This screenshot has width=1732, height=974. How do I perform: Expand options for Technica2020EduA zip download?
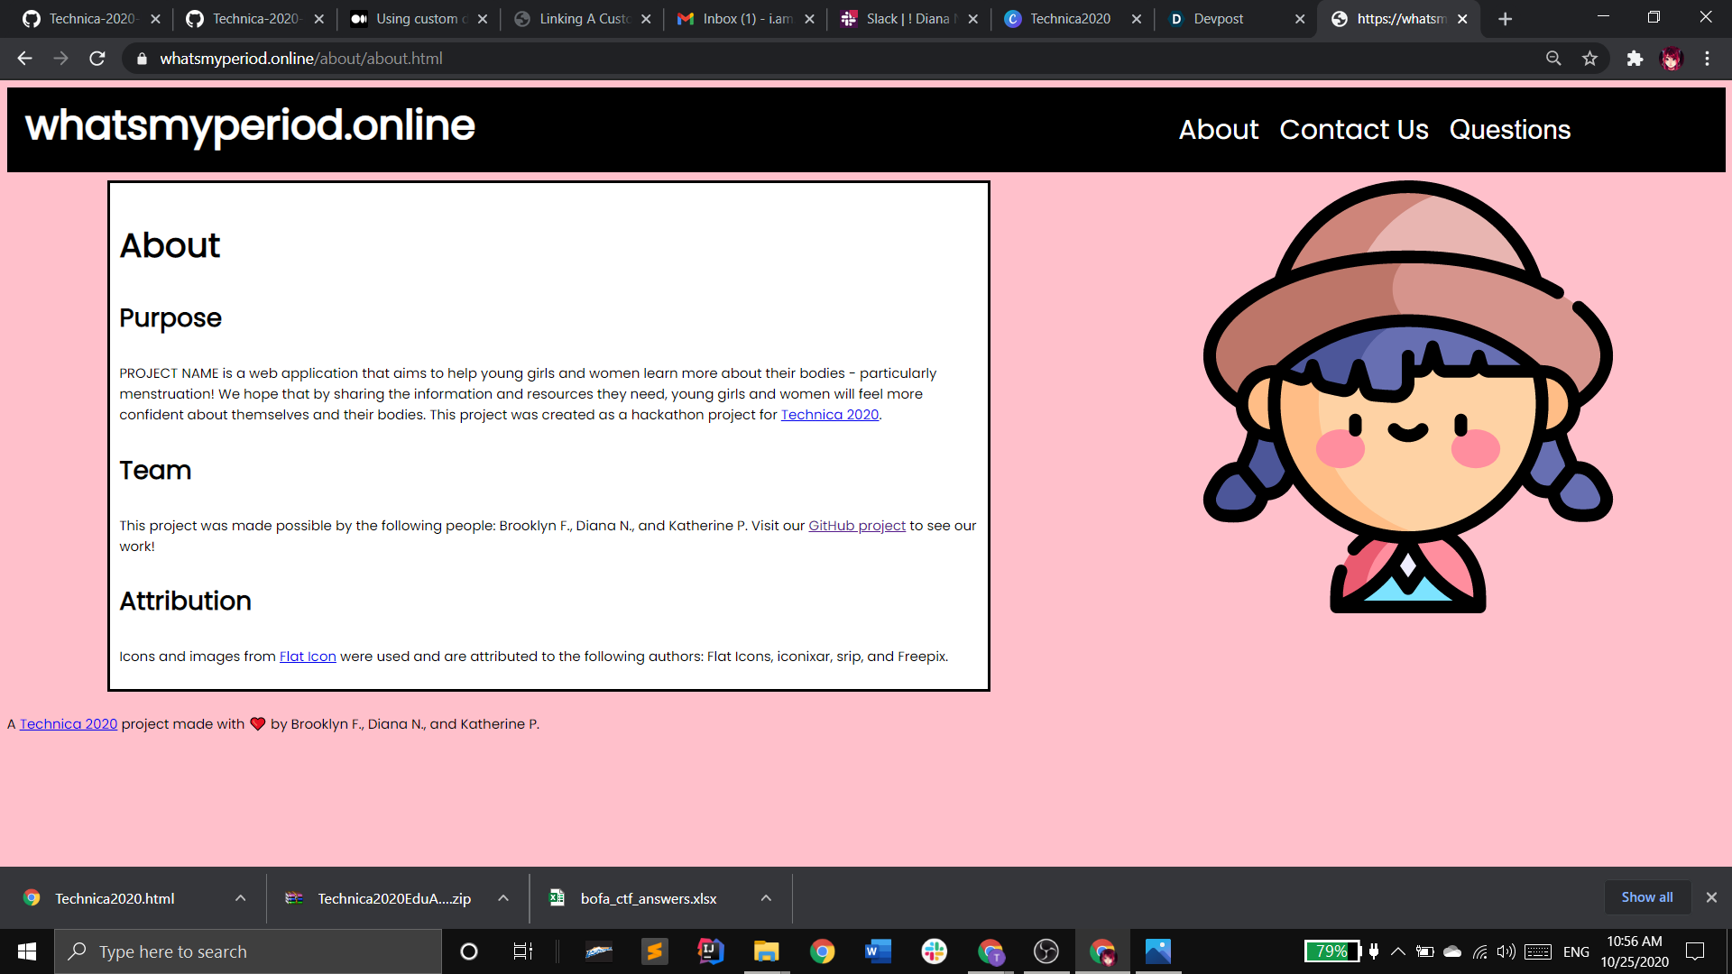pyautogui.click(x=503, y=898)
